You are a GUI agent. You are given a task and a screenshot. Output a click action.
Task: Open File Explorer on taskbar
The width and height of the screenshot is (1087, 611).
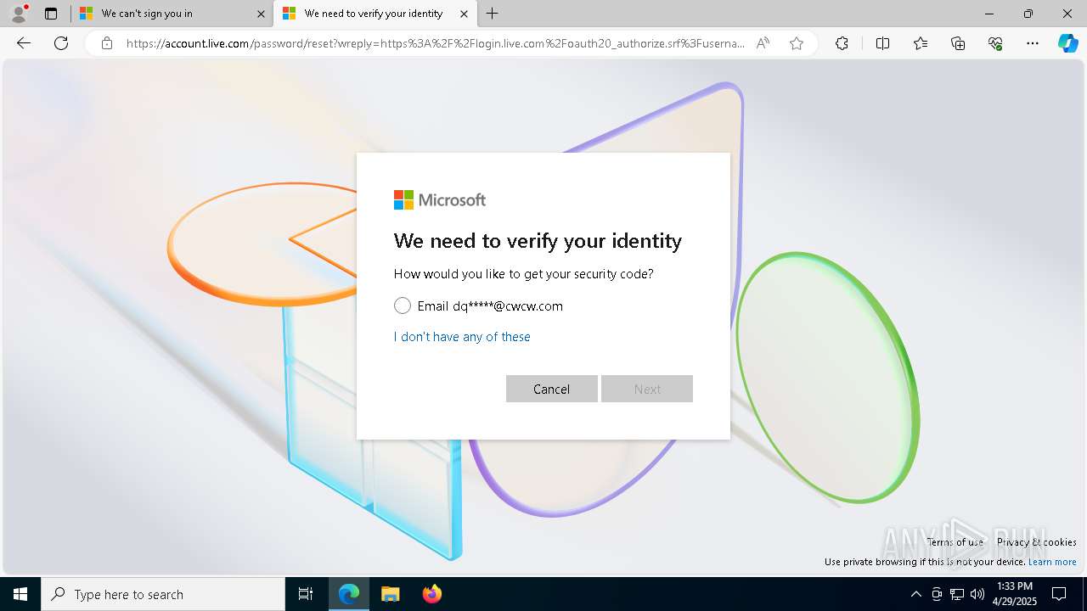pos(390,594)
